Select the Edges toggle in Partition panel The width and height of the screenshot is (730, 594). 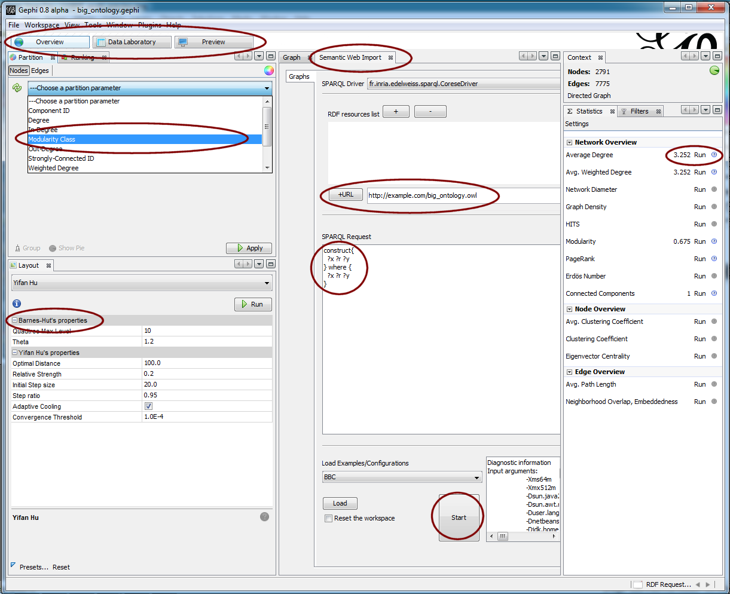[40, 71]
